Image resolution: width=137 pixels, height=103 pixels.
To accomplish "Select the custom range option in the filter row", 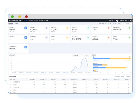I will point(119,24).
